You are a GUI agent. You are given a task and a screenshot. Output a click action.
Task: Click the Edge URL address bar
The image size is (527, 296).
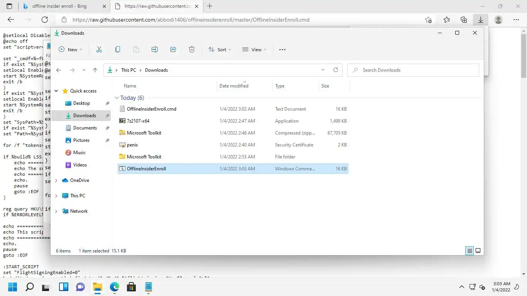coord(247,20)
